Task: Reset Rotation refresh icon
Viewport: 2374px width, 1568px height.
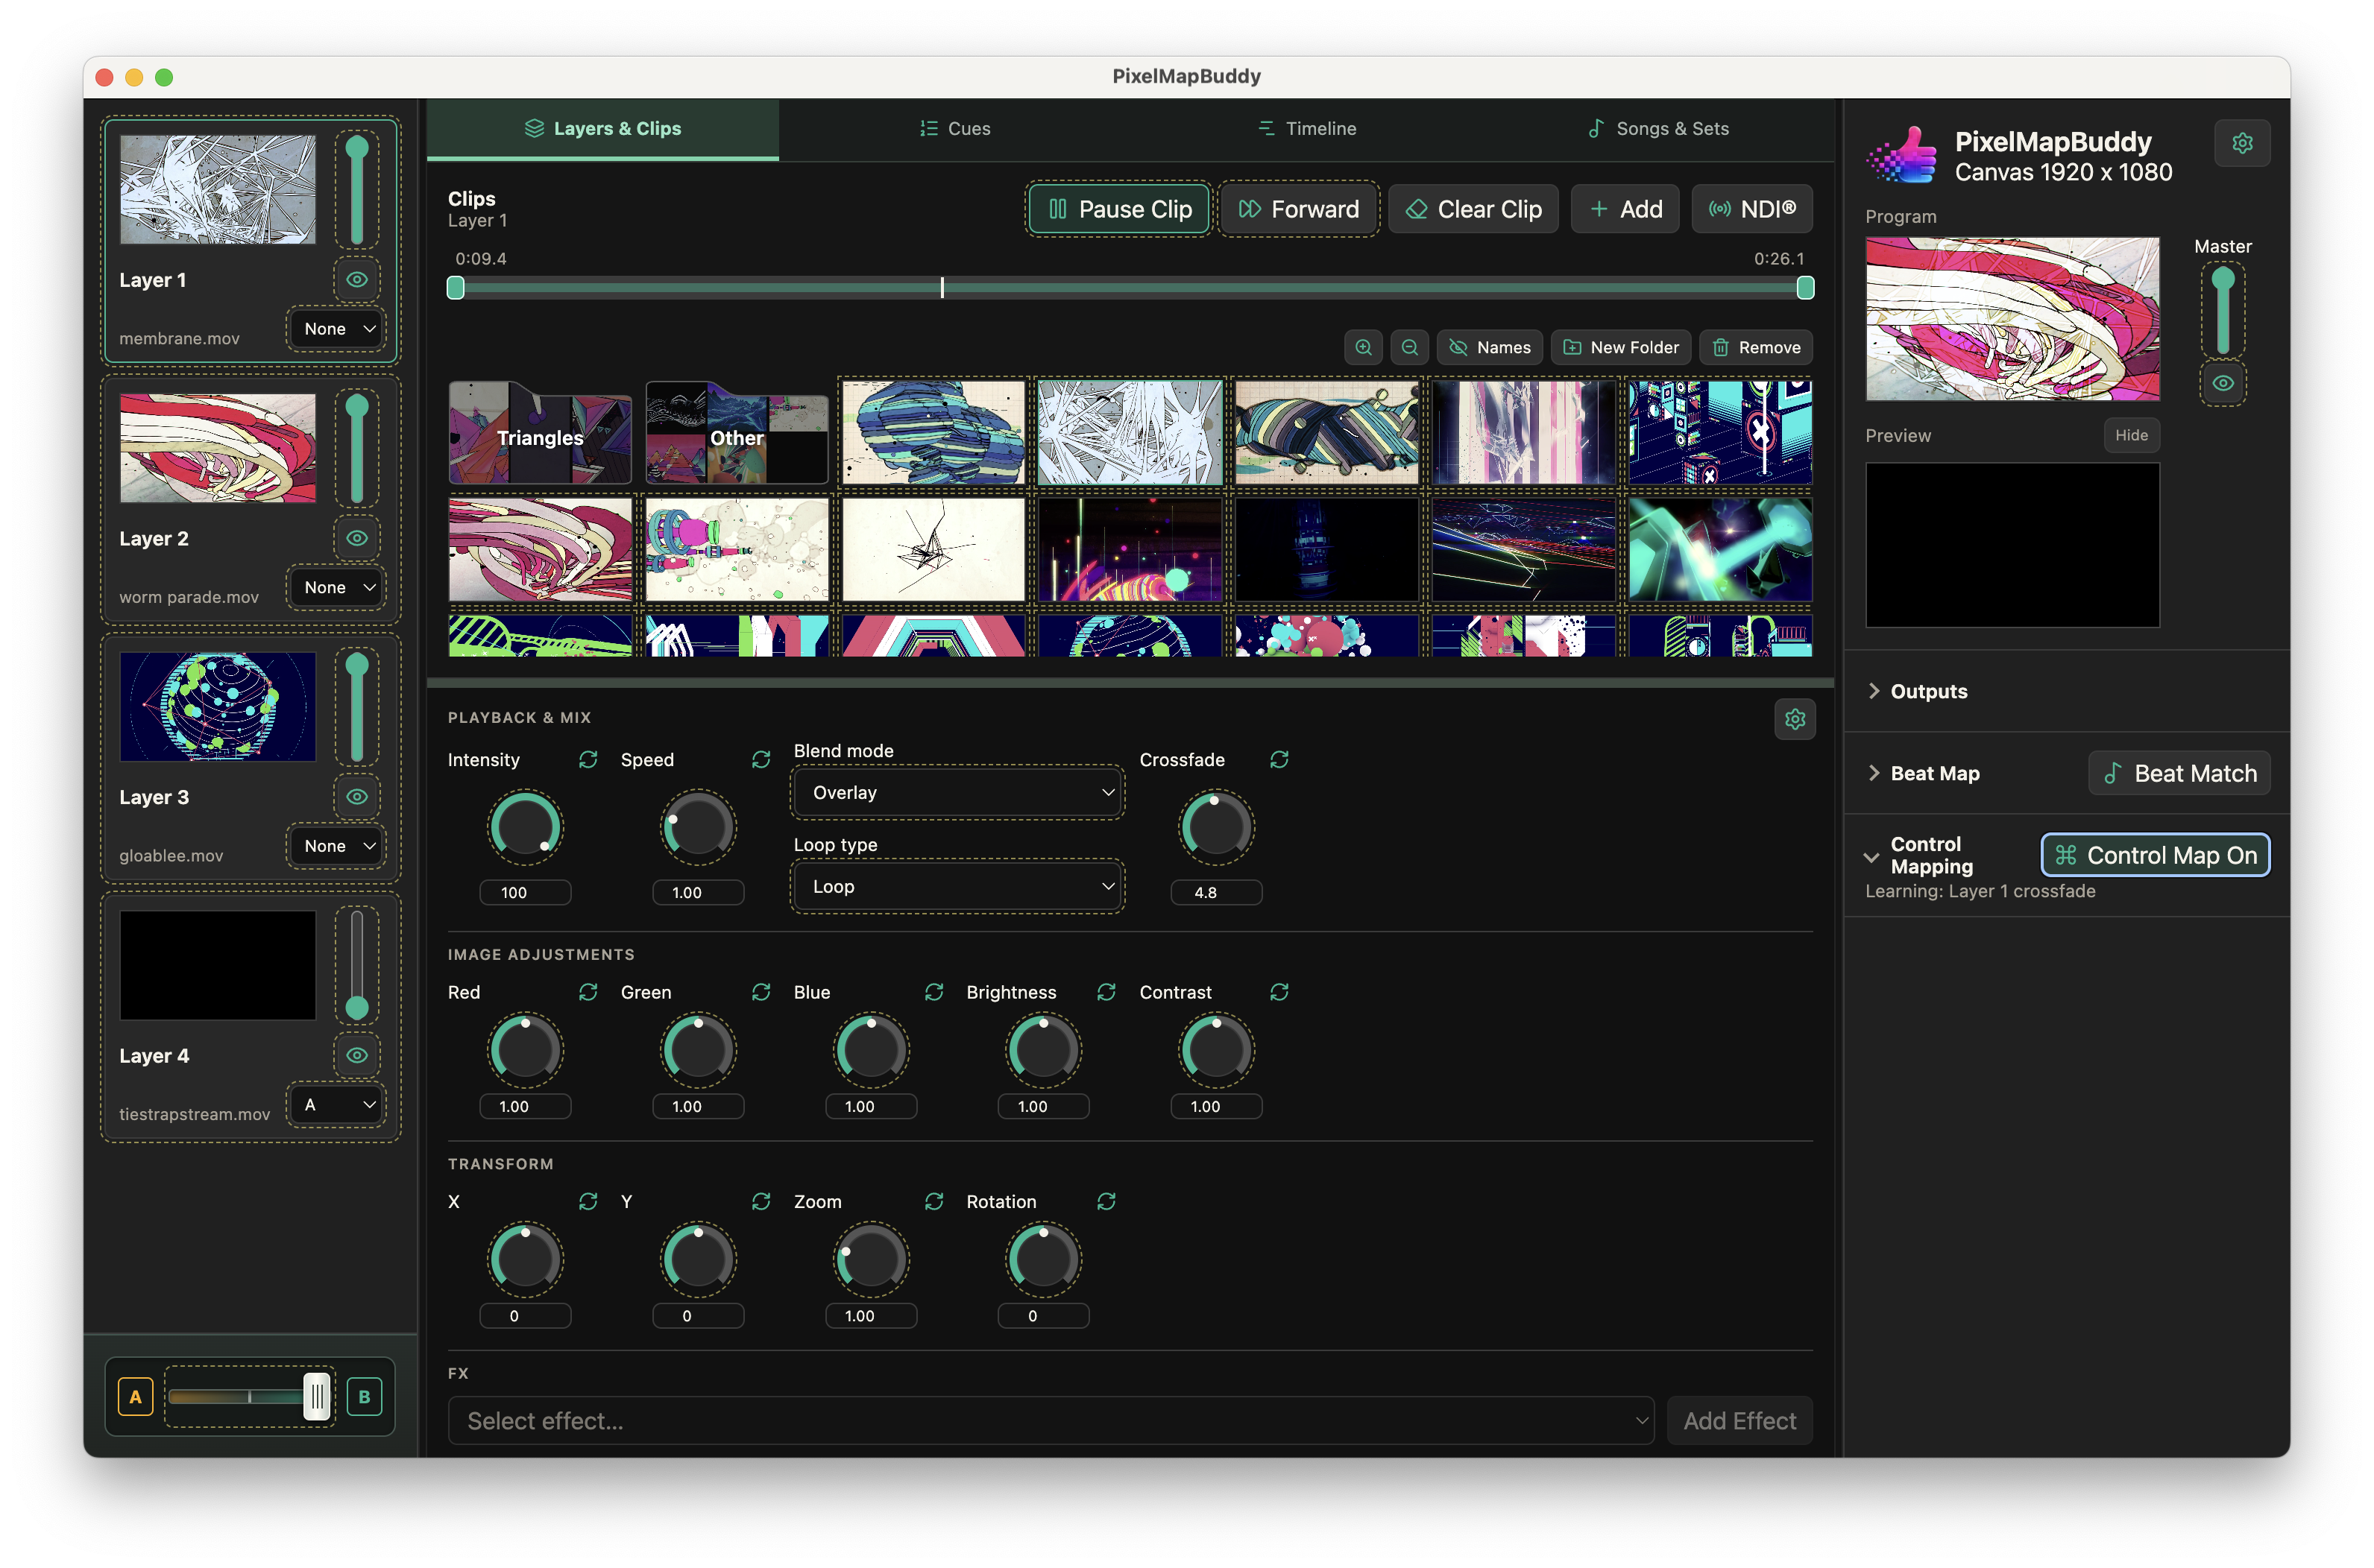Action: pyautogui.click(x=1106, y=1202)
